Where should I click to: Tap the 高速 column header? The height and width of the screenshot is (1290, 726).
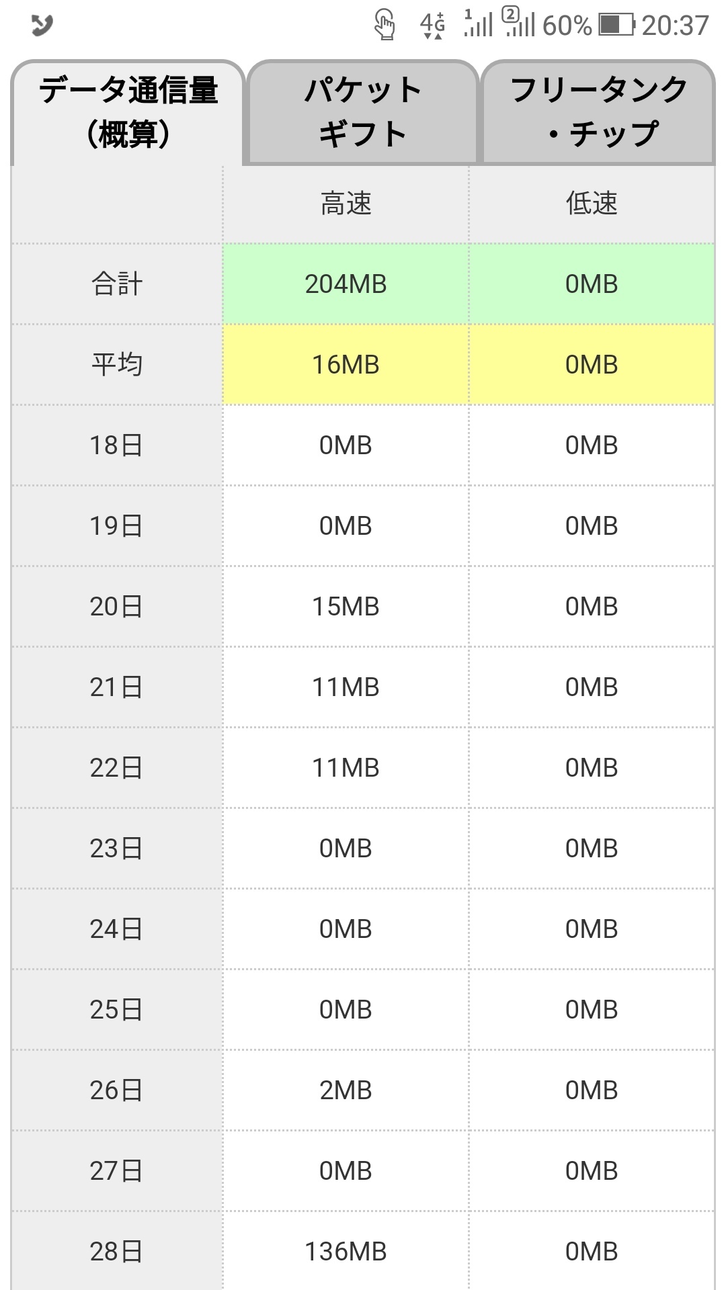point(346,204)
